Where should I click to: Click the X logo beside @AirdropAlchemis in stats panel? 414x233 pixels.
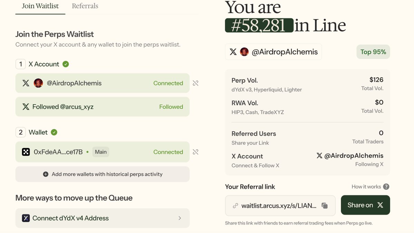click(319, 156)
